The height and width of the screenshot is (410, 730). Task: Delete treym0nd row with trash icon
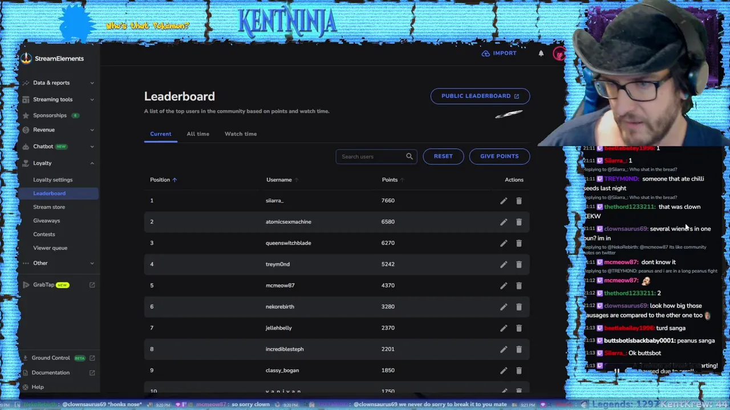point(519,264)
